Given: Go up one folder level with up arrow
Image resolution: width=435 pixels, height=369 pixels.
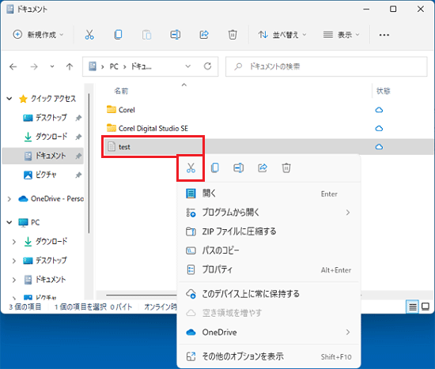Looking at the screenshot, I should [x=70, y=66].
